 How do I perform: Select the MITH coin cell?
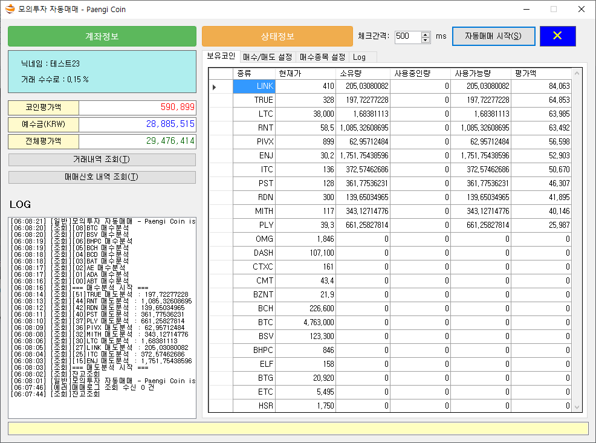click(x=254, y=212)
